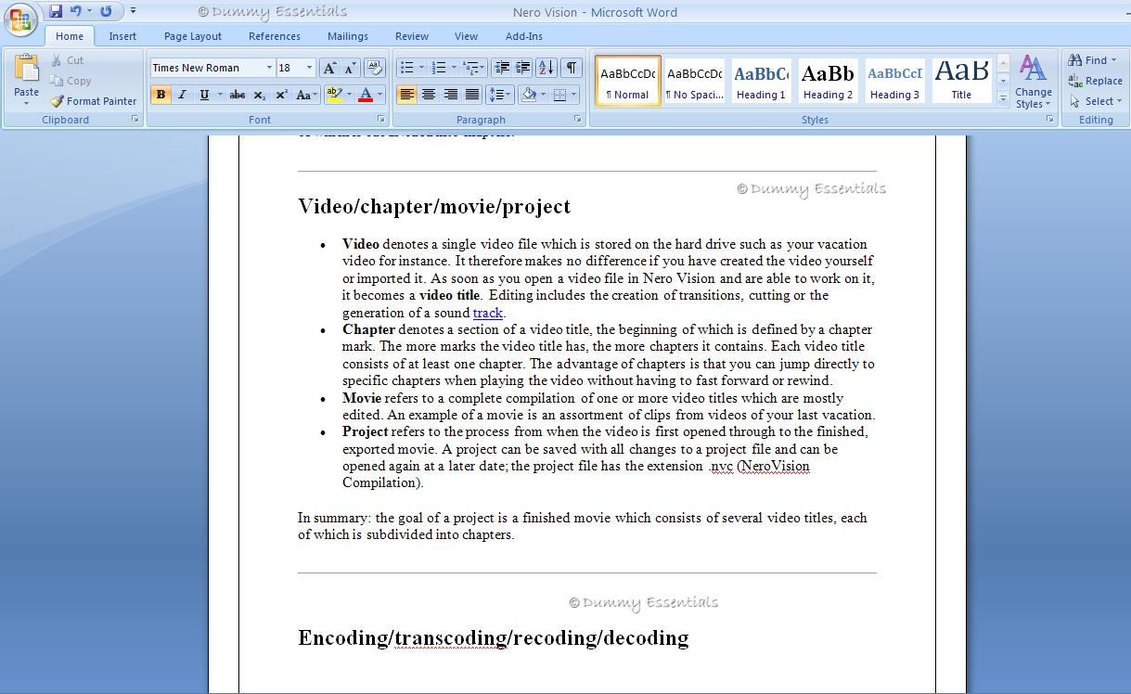Open Font dialog box launcher
This screenshot has height=694, width=1131.
coord(380,120)
